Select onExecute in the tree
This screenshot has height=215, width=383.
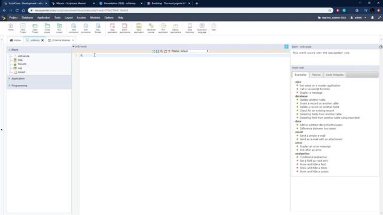[23, 56]
